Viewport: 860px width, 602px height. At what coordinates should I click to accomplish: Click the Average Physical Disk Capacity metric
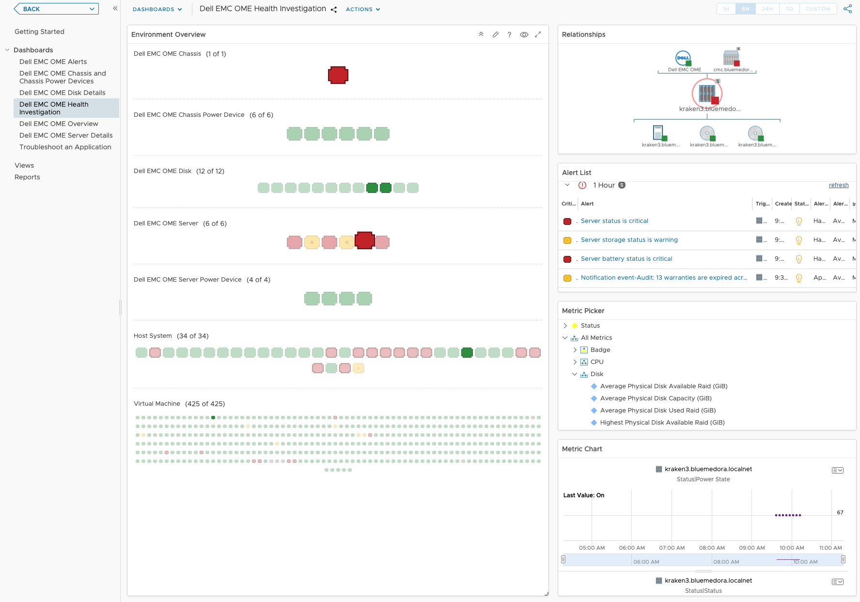(x=656, y=398)
